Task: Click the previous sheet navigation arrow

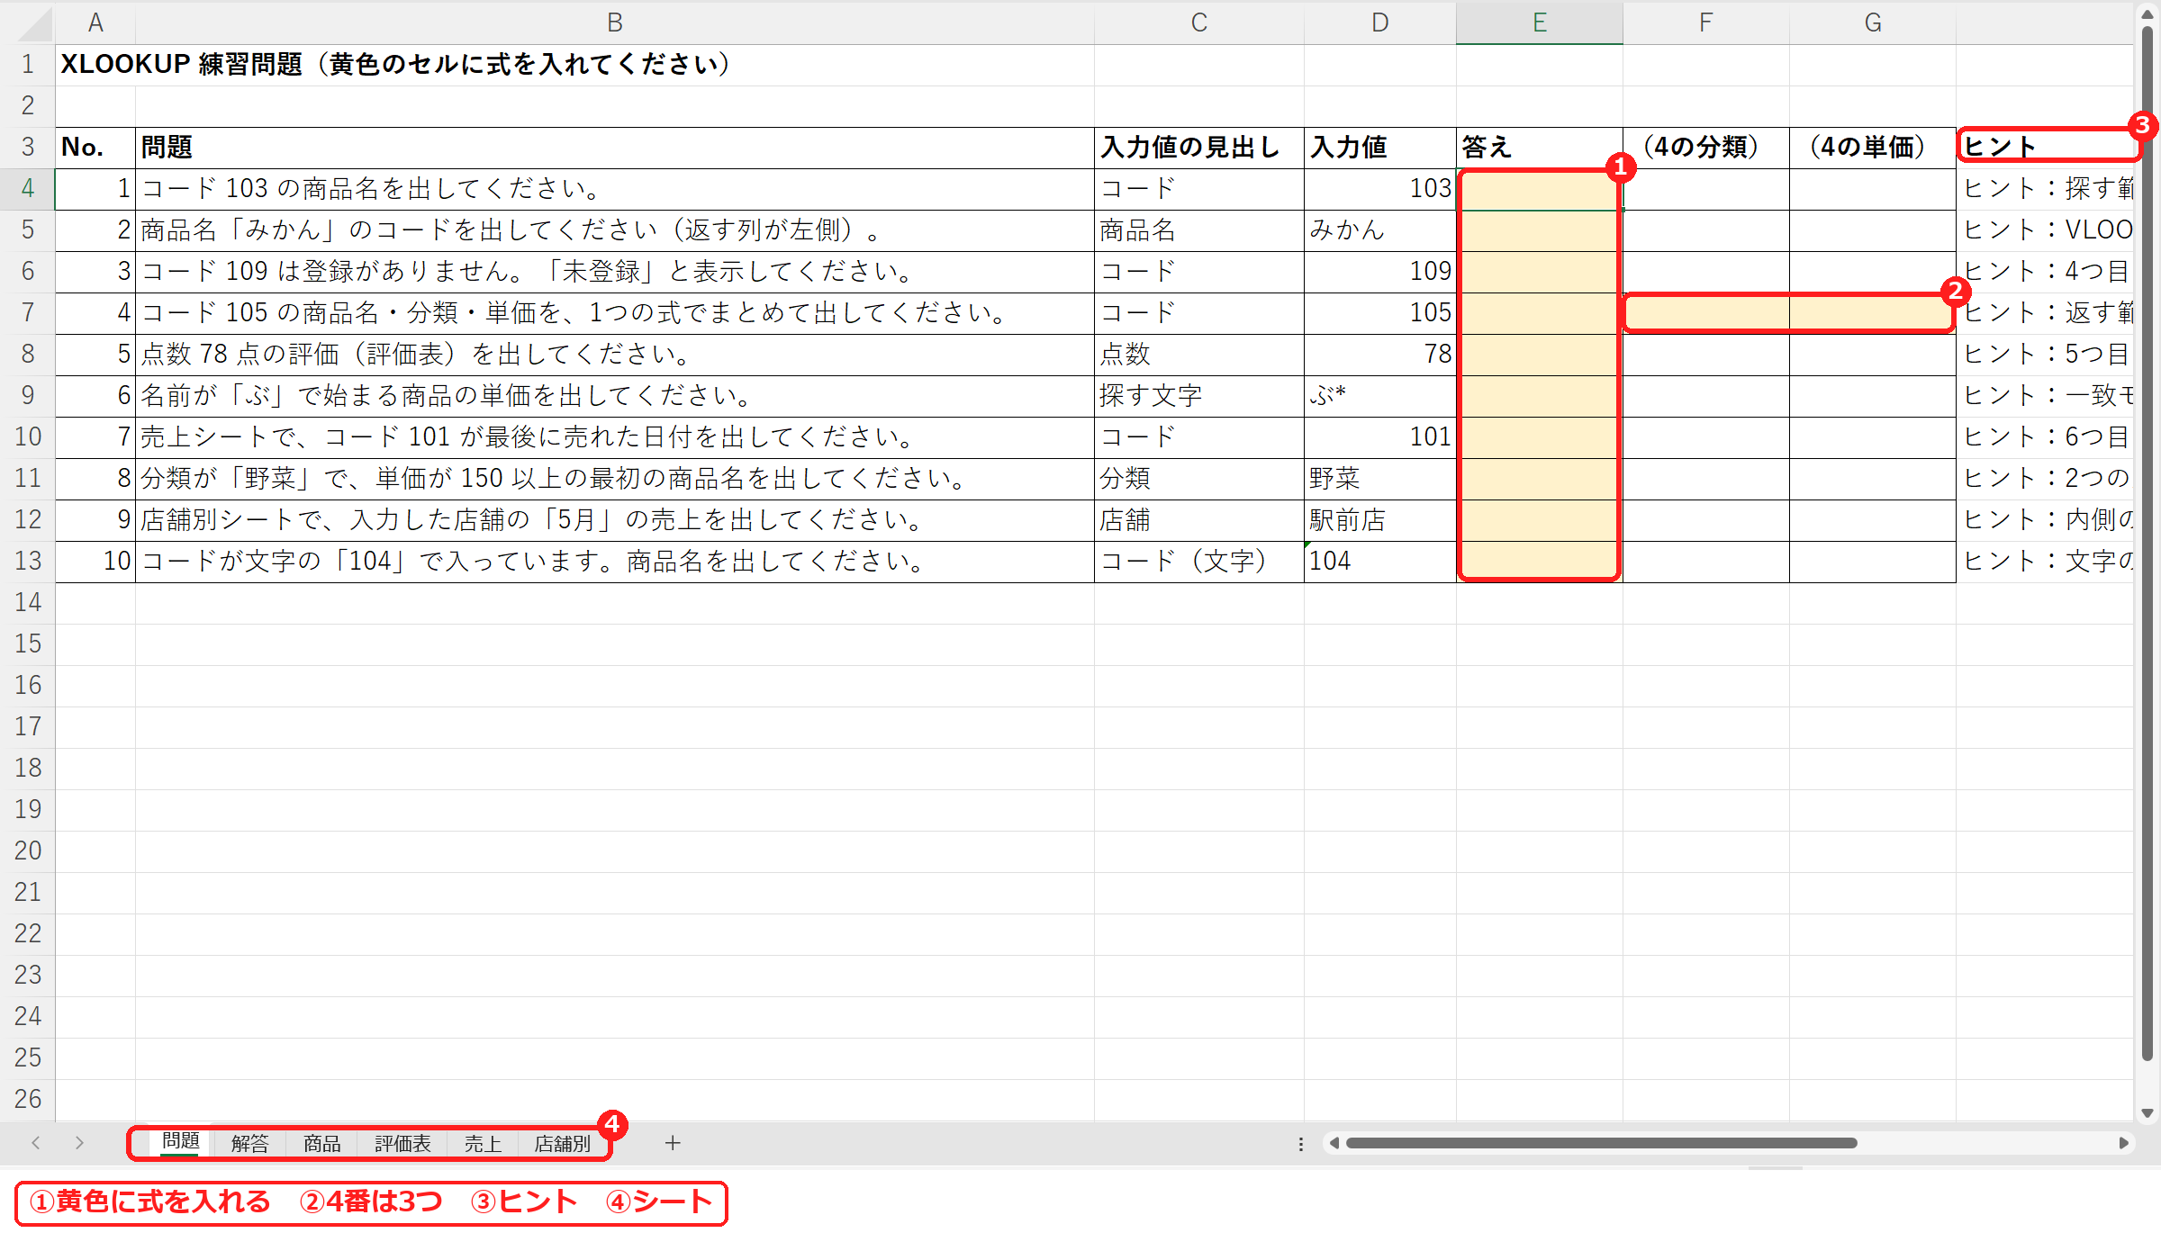Action: click(x=36, y=1143)
